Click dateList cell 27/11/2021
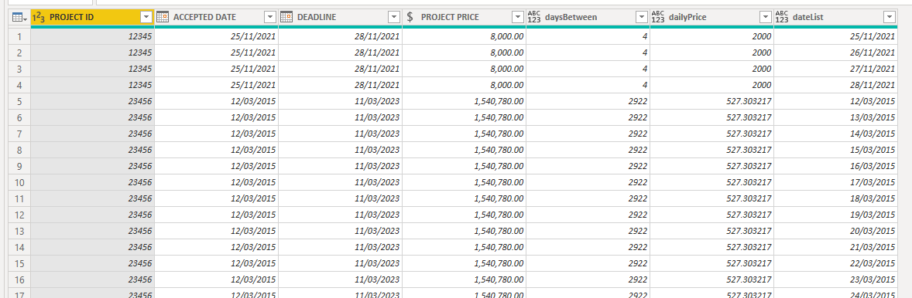 836,69
